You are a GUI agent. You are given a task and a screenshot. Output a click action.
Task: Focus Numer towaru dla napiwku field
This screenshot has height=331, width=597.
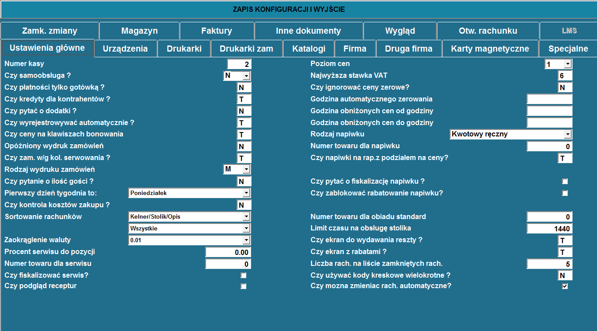[550, 146]
